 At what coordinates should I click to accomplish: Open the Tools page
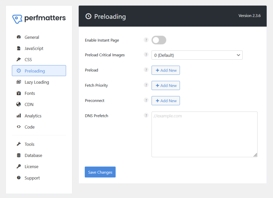click(39, 144)
